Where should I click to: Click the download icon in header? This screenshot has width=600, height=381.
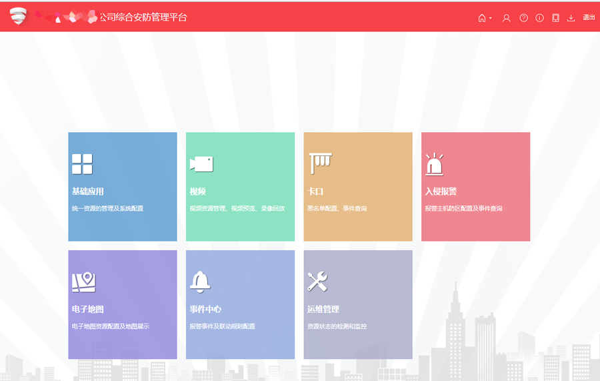(x=571, y=18)
